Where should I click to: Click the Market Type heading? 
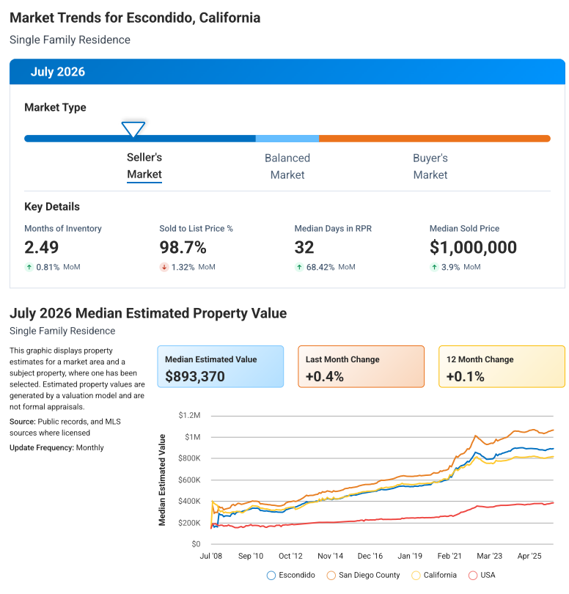(x=55, y=107)
